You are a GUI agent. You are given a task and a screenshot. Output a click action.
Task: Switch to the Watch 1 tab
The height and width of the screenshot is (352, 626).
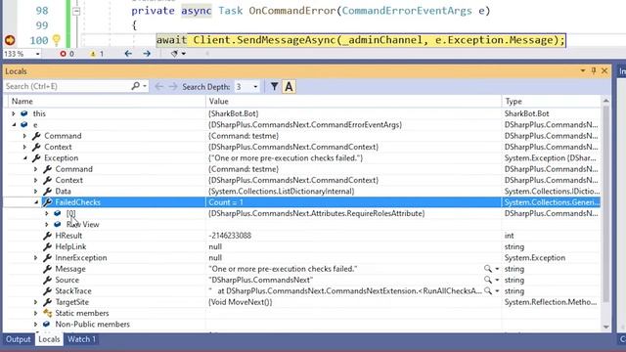pos(81,339)
